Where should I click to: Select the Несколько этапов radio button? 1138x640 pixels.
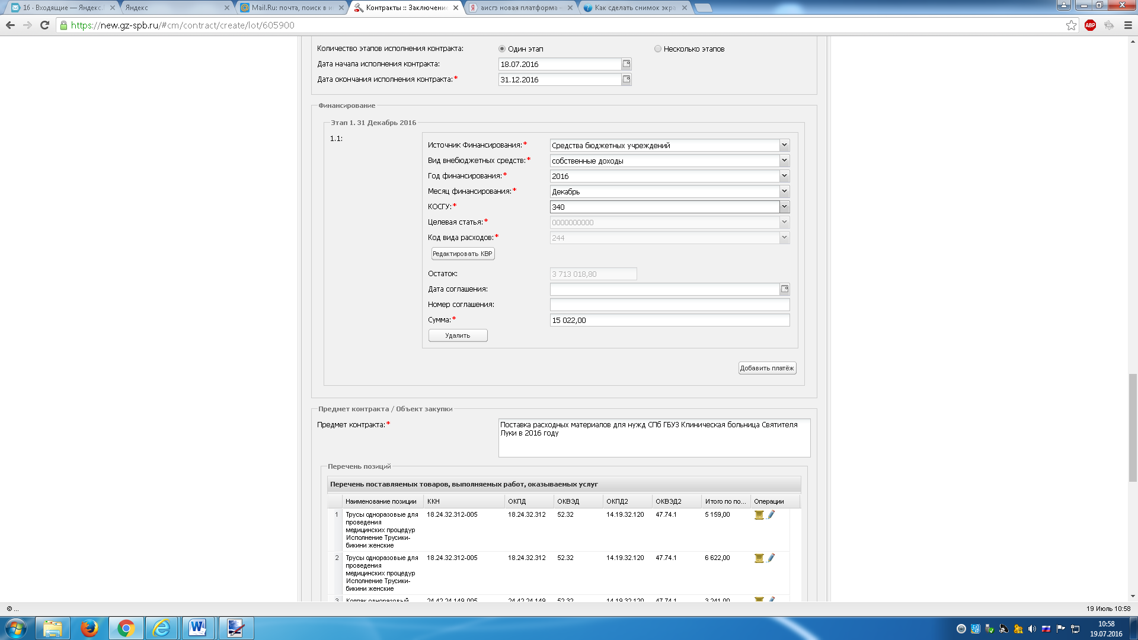point(657,49)
